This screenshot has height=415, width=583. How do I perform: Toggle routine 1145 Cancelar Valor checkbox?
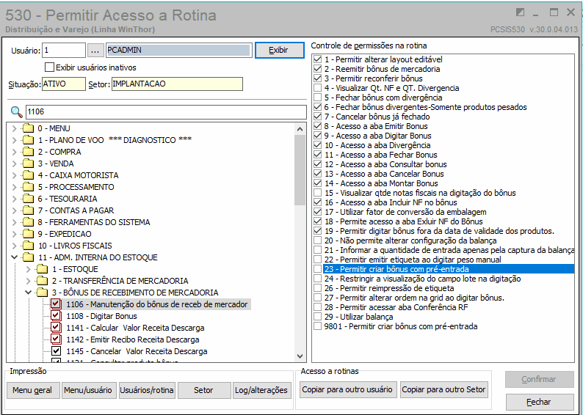pos(56,351)
